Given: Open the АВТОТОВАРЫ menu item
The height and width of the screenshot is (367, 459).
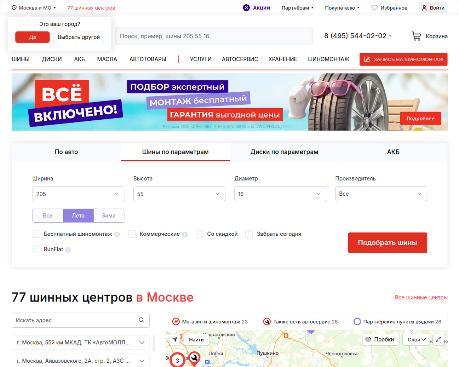Looking at the screenshot, I should click(148, 59).
